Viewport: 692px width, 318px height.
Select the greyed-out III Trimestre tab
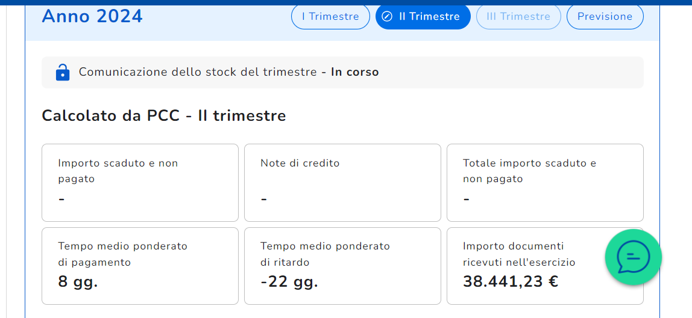click(518, 17)
